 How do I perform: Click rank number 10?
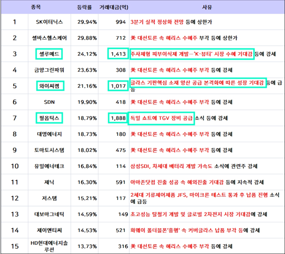point(15,166)
